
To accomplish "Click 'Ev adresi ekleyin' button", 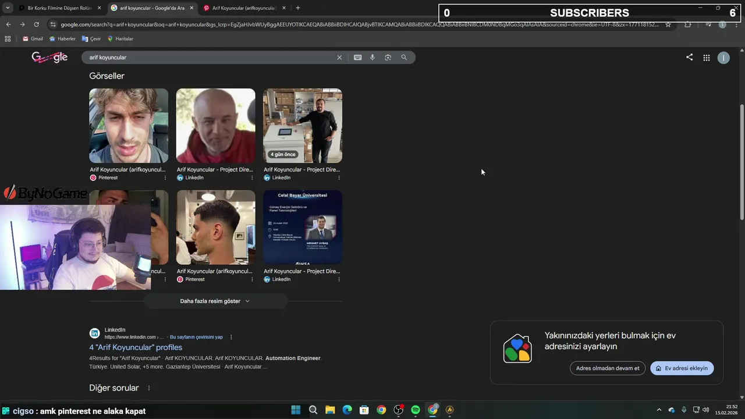I will point(682,368).
